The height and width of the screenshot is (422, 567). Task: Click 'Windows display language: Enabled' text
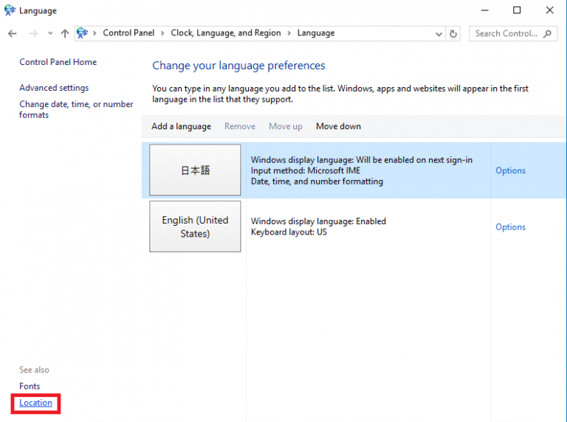[x=318, y=221]
